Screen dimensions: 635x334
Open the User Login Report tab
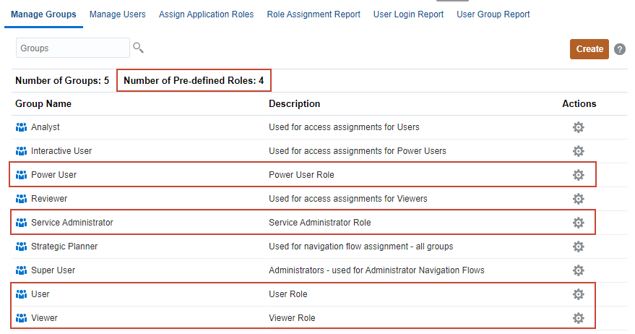pyautogui.click(x=408, y=14)
